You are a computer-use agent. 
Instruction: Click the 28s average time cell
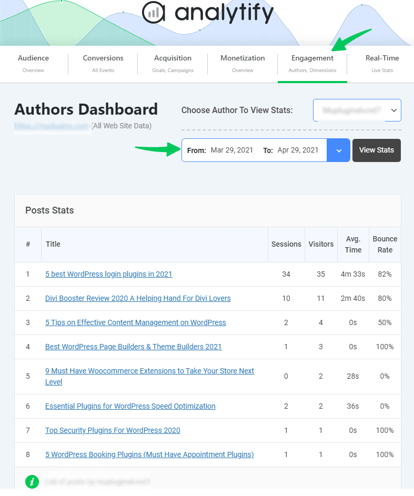[x=352, y=377]
